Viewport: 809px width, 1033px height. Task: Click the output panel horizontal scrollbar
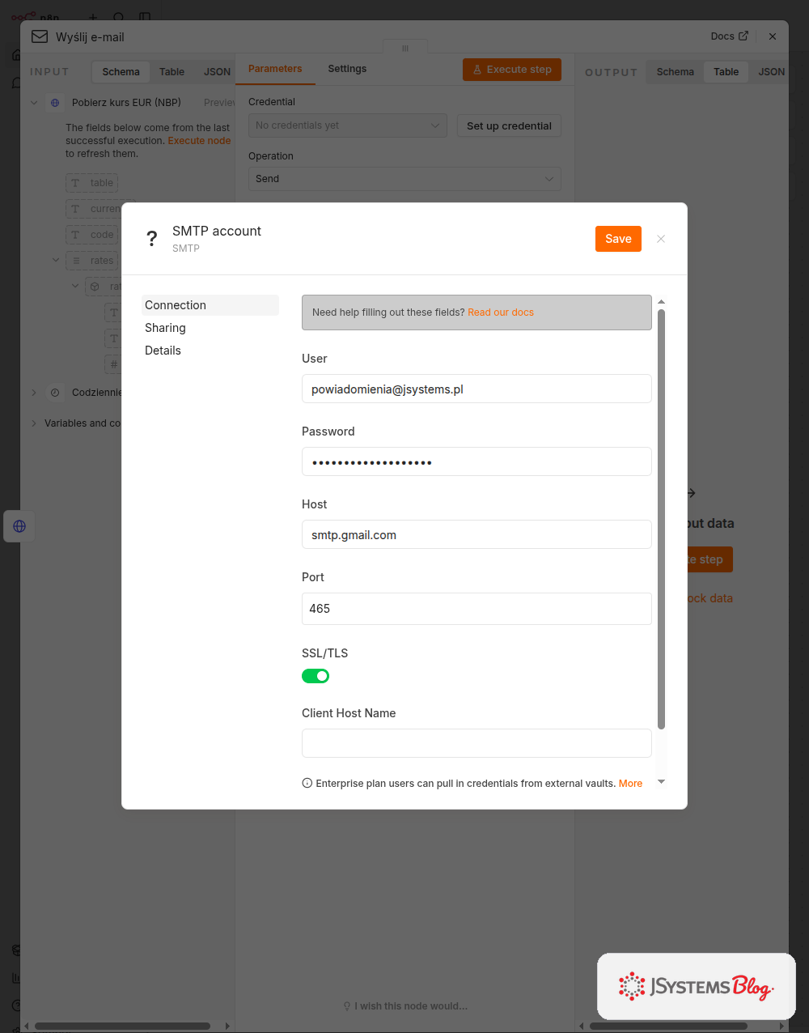(668, 1027)
